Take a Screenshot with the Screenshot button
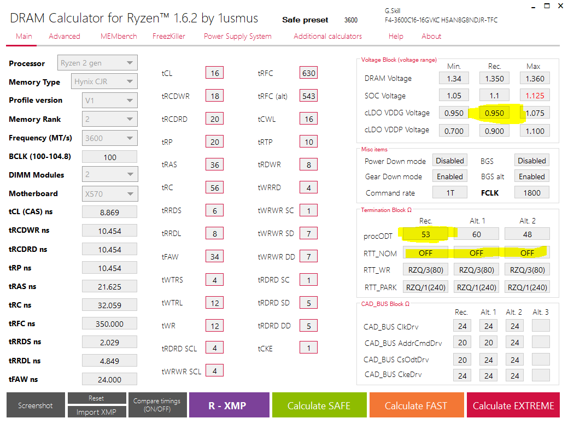This screenshot has width=568, height=424. 36,406
